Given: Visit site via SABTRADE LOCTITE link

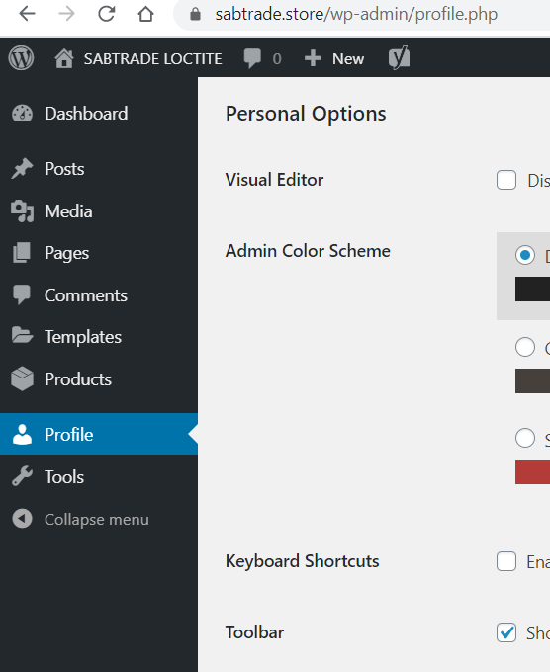Looking at the screenshot, I should [152, 59].
